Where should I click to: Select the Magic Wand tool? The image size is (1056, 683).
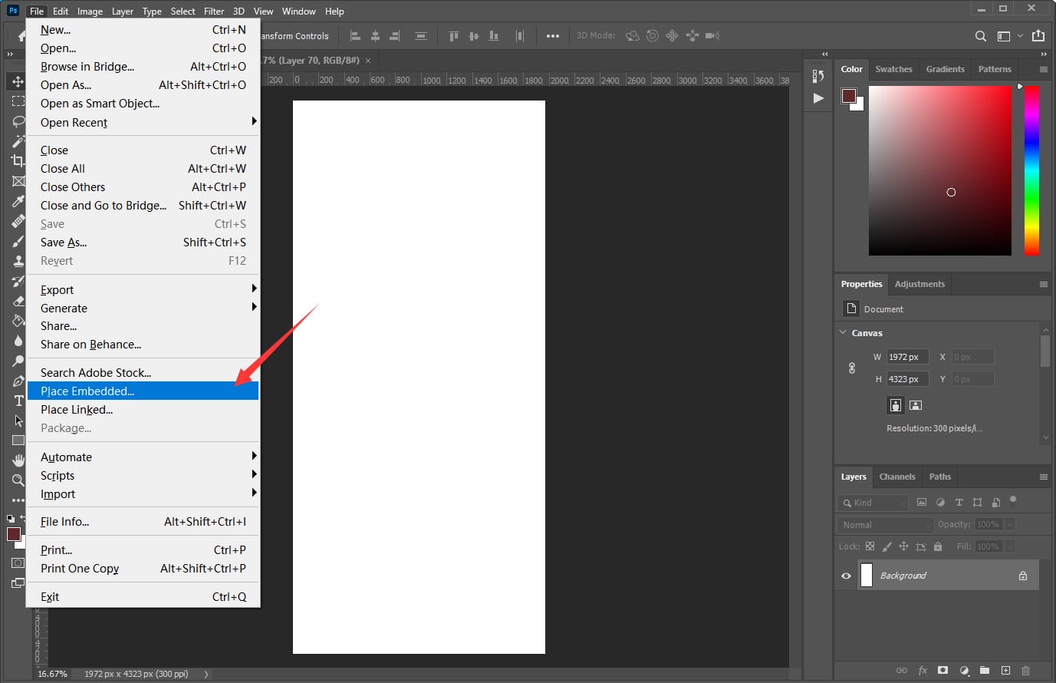18,141
